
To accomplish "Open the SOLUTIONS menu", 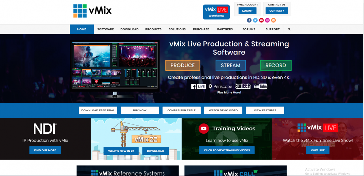I will [177, 29].
